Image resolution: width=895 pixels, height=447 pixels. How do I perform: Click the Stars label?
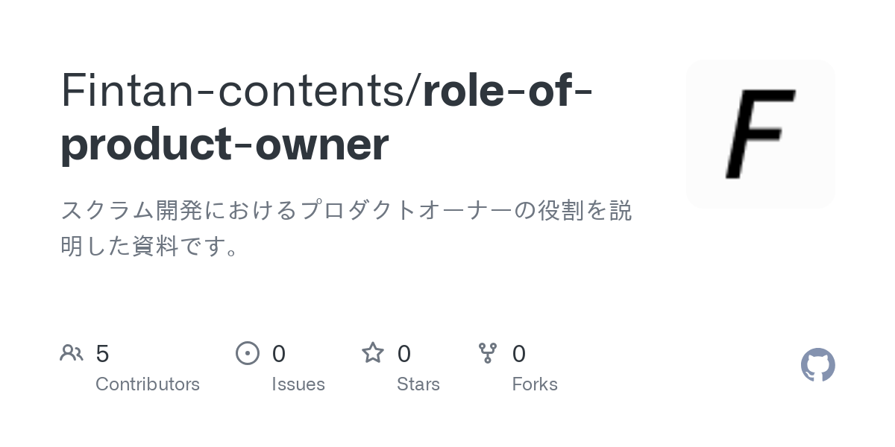(x=418, y=384)
